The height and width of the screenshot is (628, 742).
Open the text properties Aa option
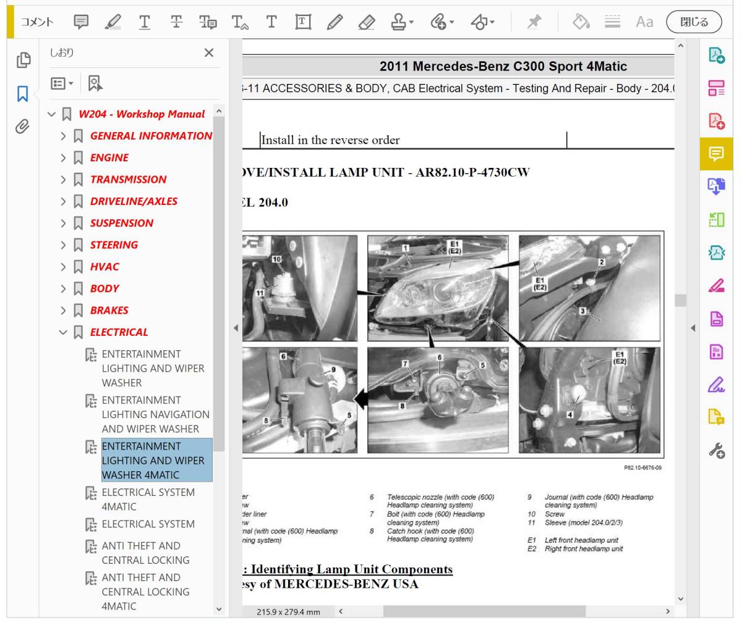point(644,22)
